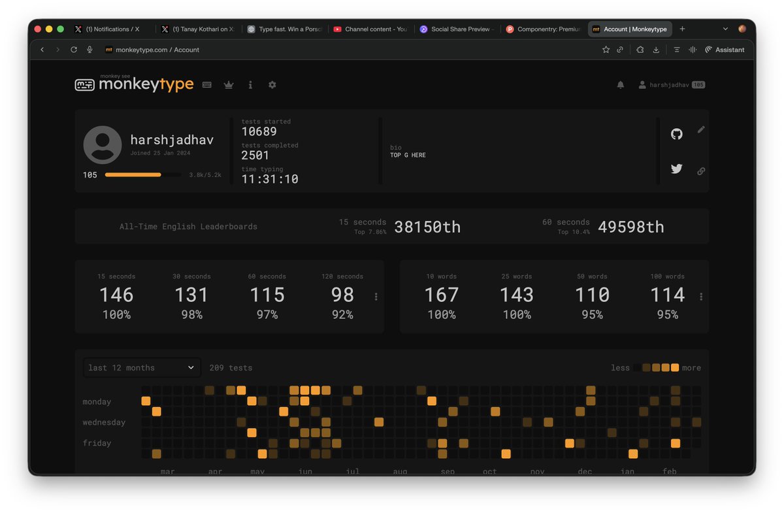784x513 pixels.
Task: Switch to Type fast. Win a Porsche tab
Action: [285, 29]
